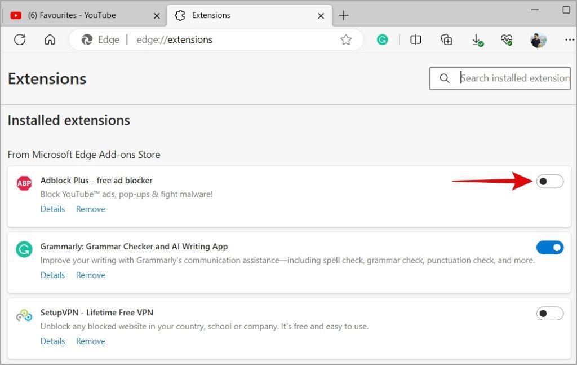
Task: Go to the home page icon
Action: [x=50, y=39]
